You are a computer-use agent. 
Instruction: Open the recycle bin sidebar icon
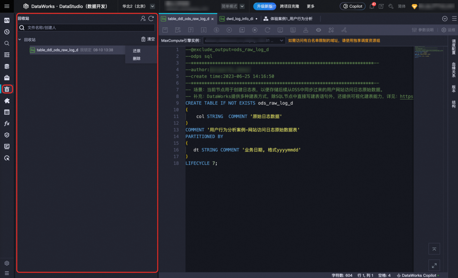click(x=7, y=89)
